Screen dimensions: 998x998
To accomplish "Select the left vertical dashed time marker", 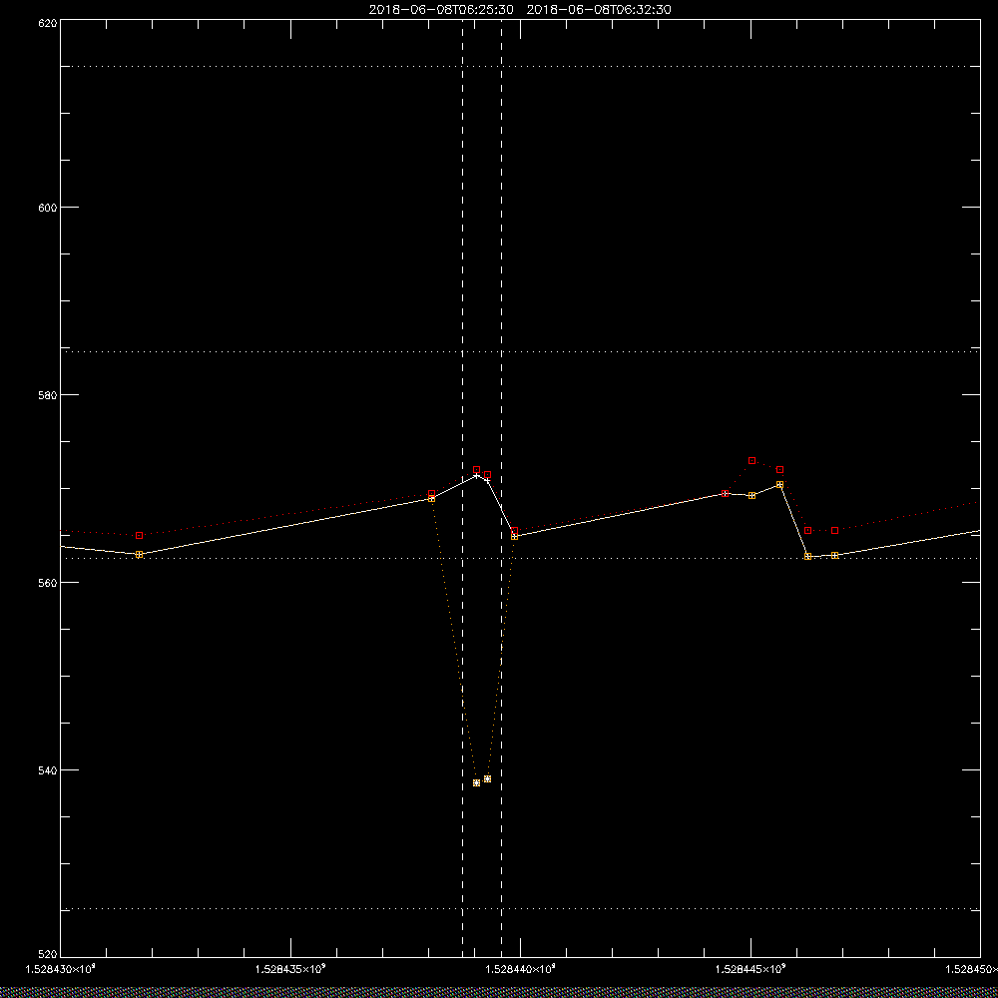I will tap(463, 489).
